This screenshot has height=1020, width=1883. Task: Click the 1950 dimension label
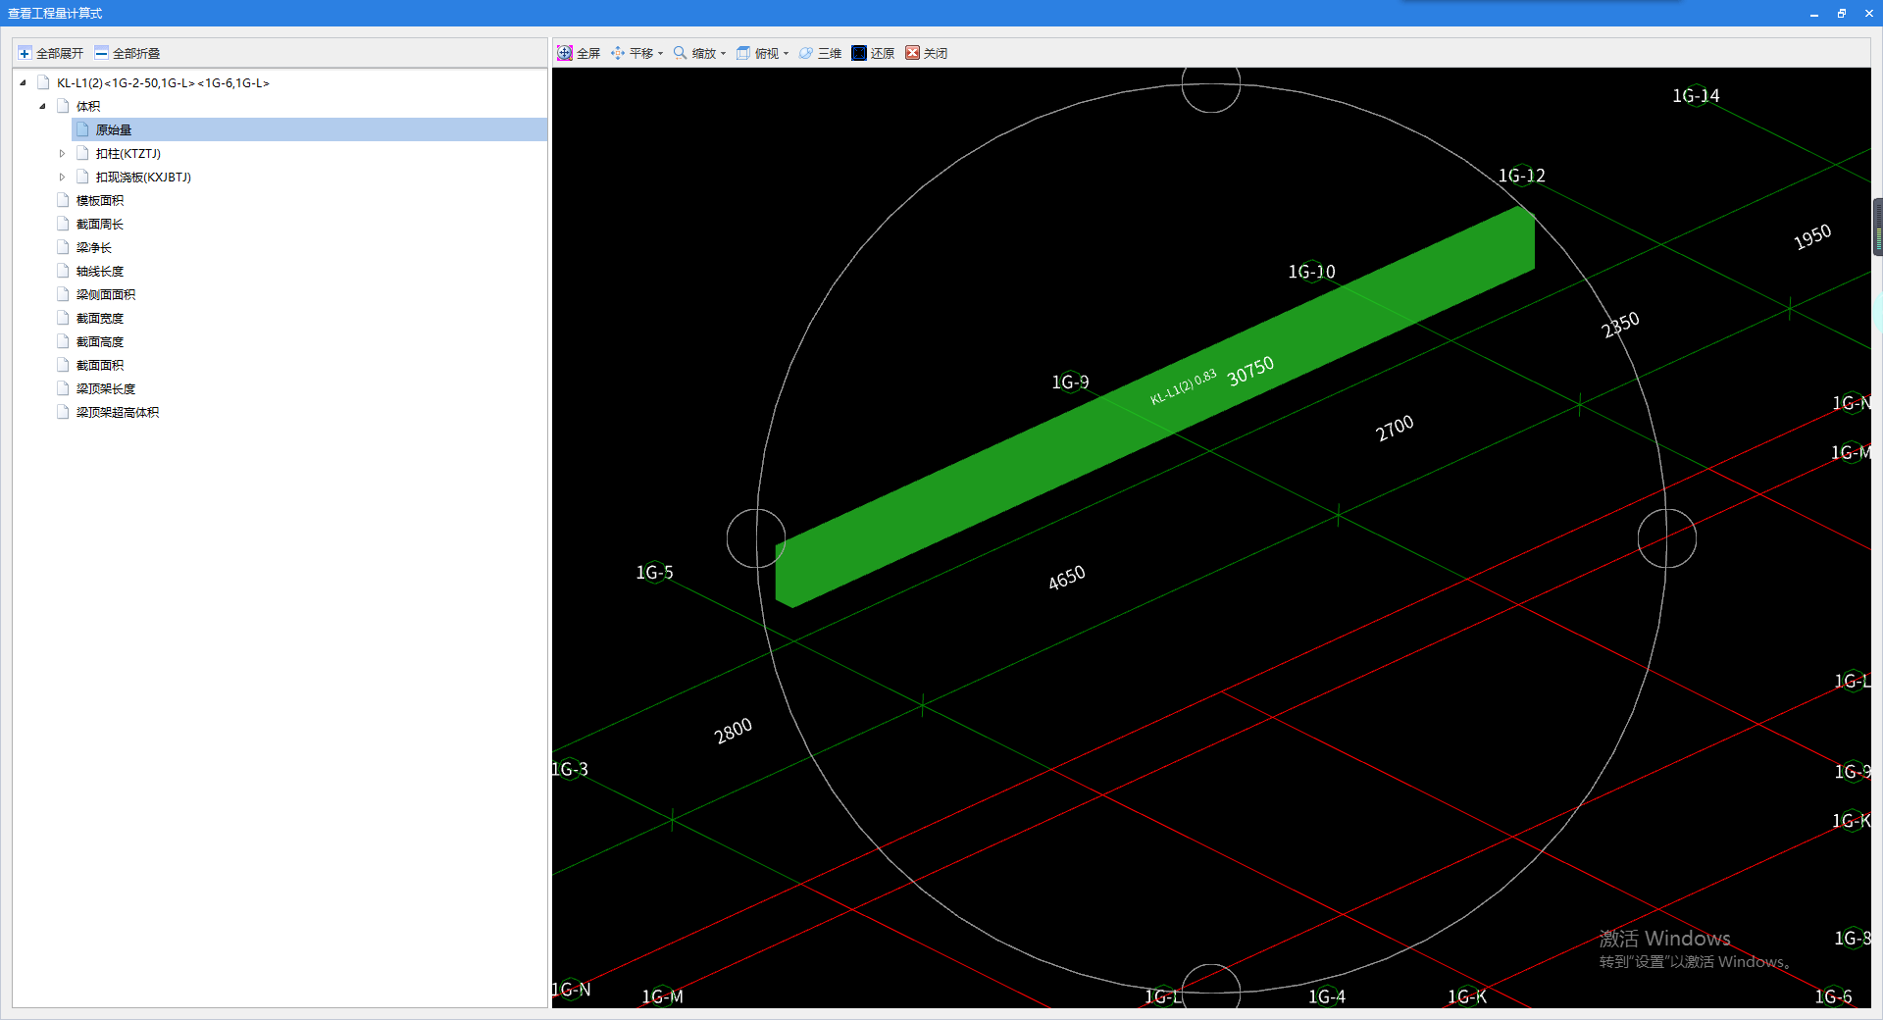[1812, 236]
